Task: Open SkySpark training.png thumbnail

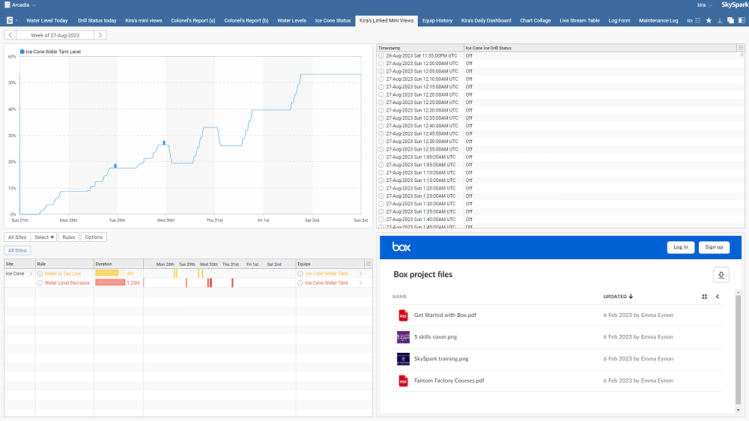Action: pyautogui.click(x=403, y=359)
